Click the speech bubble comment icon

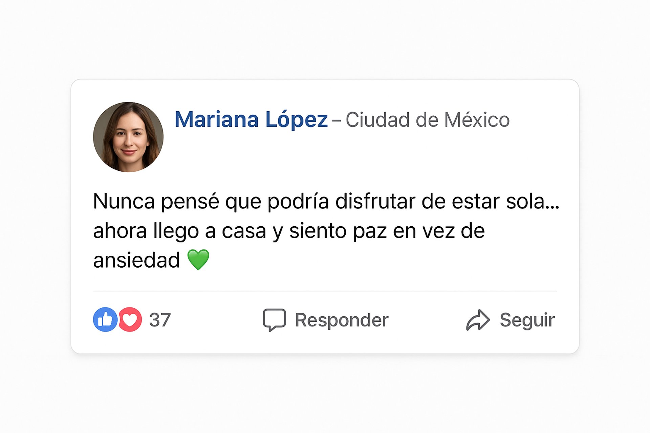pyautogui.click(x=274, y=319)
